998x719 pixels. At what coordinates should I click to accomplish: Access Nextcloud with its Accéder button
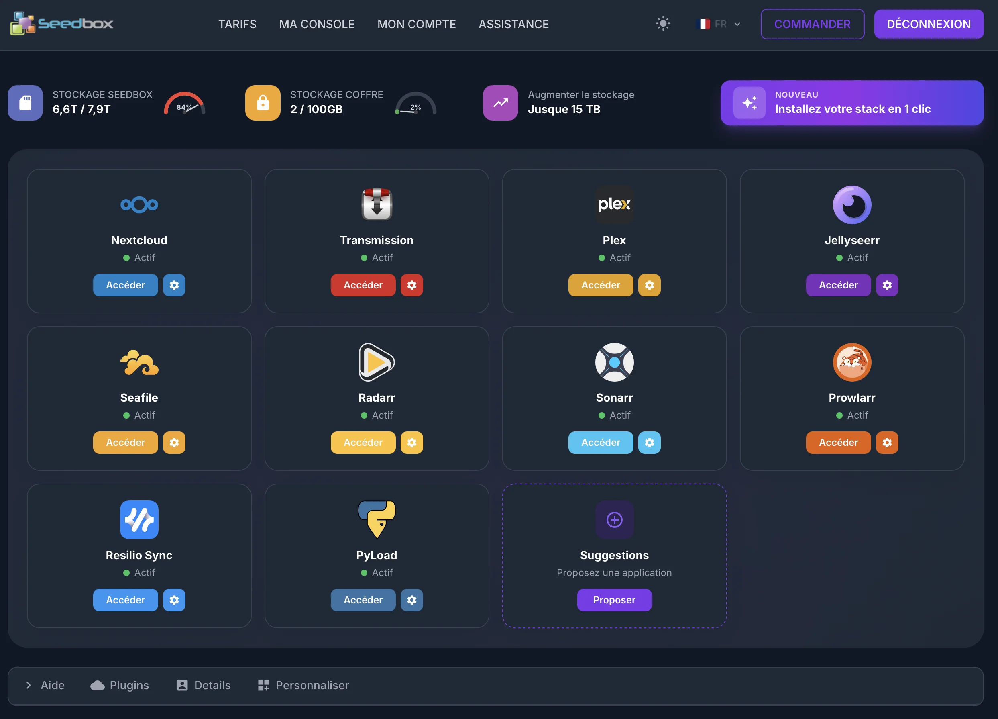point(125,285)
